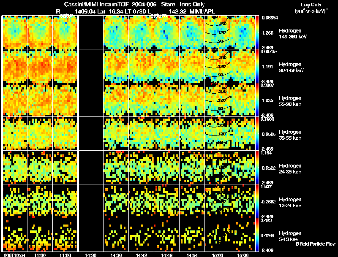Viewport: 338px width, 257px height.
Task: Click the color bar for Hydrogen 55-90 keV
Action: (x=257, y=100)
